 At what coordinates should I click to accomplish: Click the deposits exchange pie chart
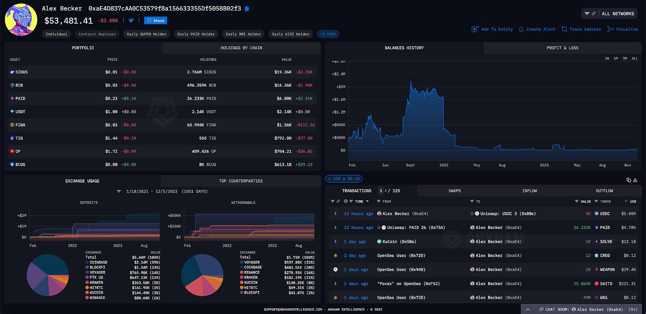[48, 275]
